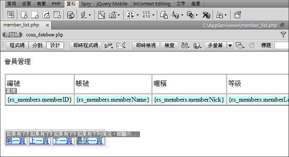Click the Display Record Count 123456 icon
This screenshot has width=289, height=157.
pyautogui.click(x=146, y=14)
